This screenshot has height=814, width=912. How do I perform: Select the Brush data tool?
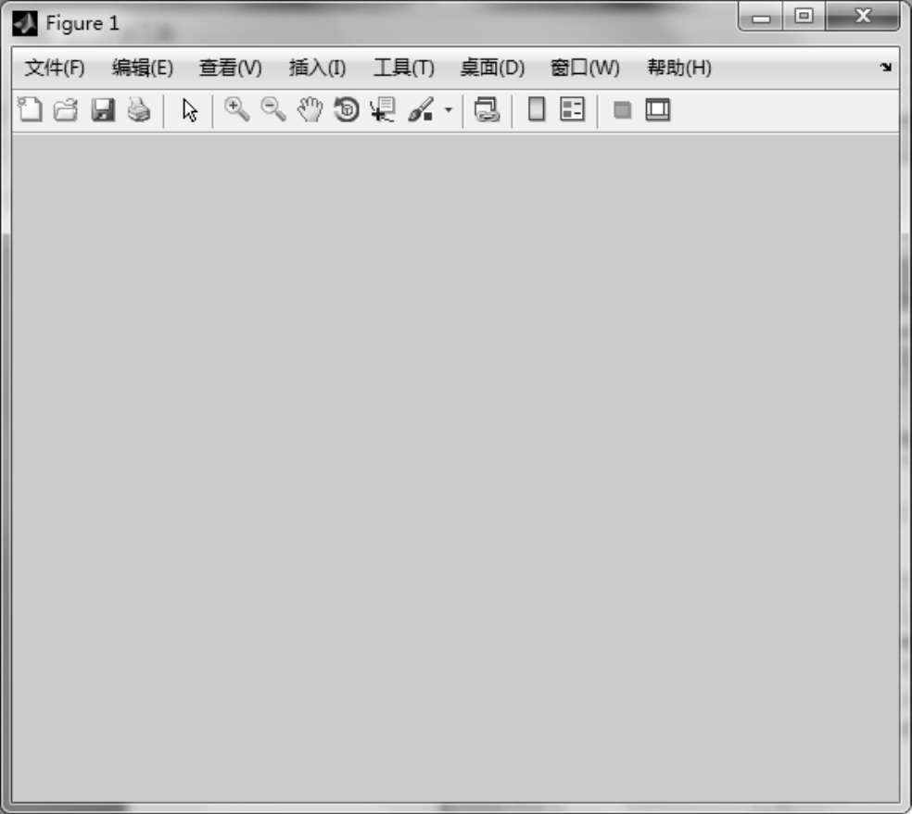[x=421, y=110]
